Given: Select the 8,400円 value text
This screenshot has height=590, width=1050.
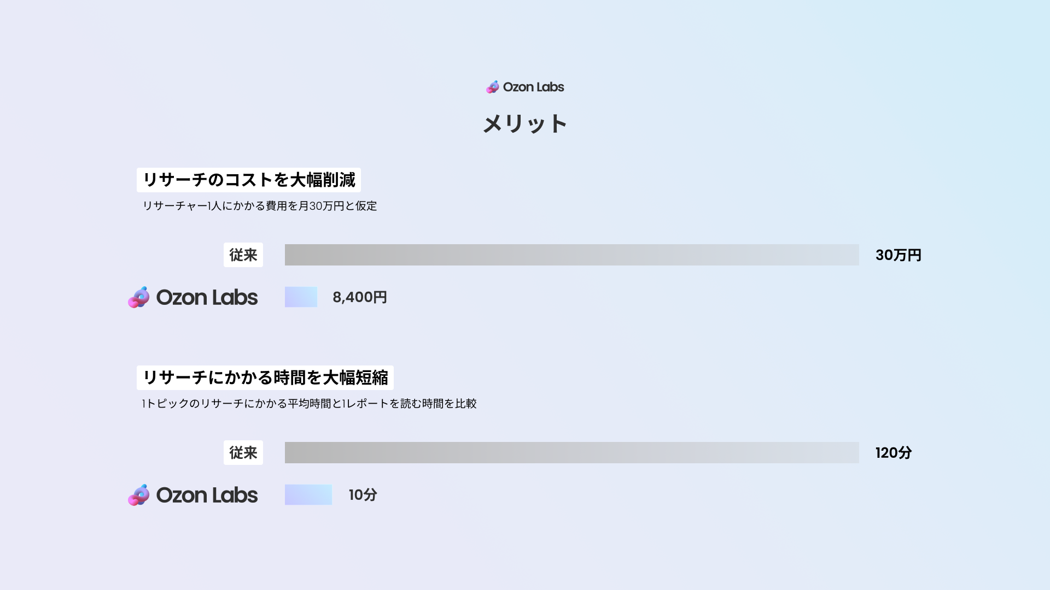Looking at the screenshot, I should pyautogui.click(x=360, y=297).
